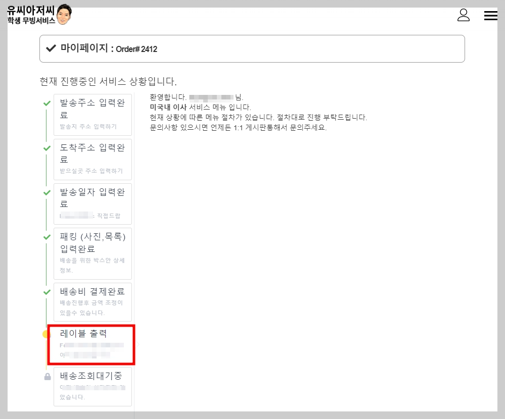Open the hamburger navigation menu
The image size is (505, 419).
point(490,16)
